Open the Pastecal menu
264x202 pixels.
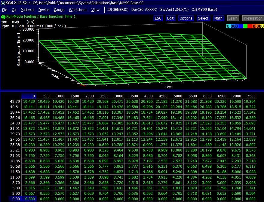pos(27,10)
